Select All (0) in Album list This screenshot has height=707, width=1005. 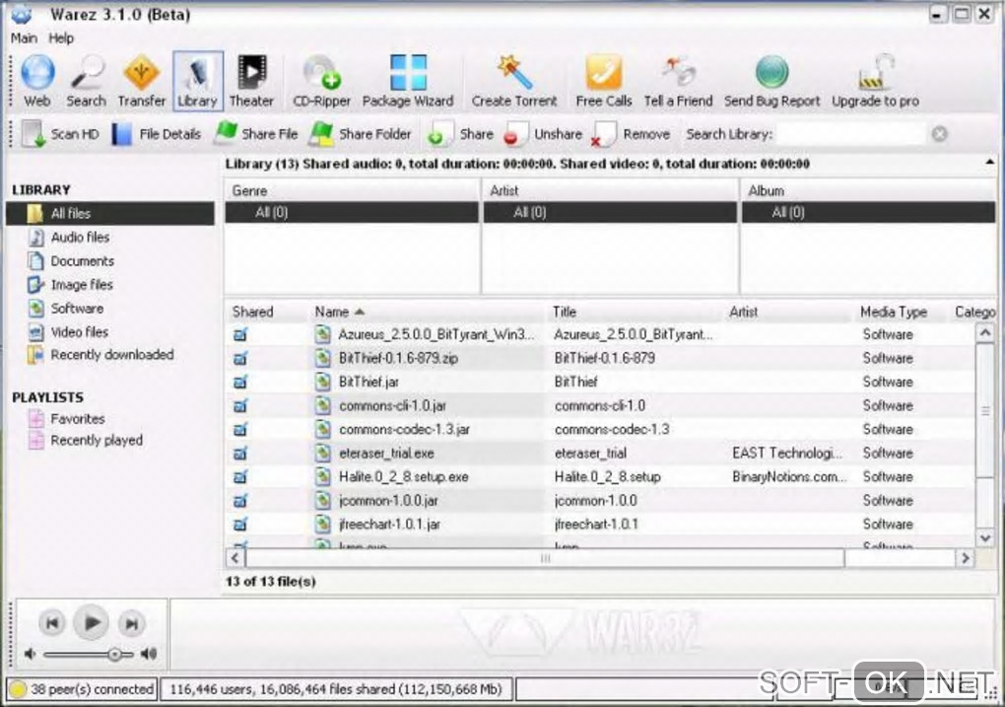(868, 212)
